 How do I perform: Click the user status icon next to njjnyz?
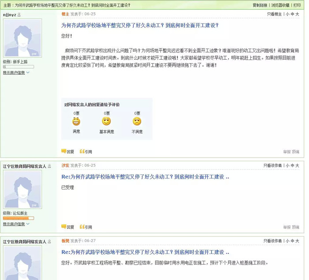[x=19, y=15]
